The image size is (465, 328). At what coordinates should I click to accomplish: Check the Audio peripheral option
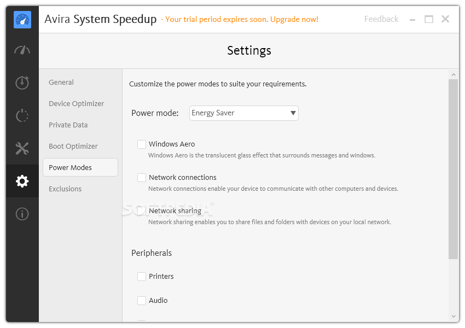tap(142, 301)
